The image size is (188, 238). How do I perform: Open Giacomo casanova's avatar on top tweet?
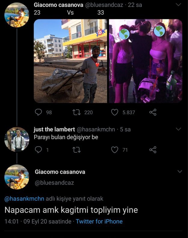17,15
